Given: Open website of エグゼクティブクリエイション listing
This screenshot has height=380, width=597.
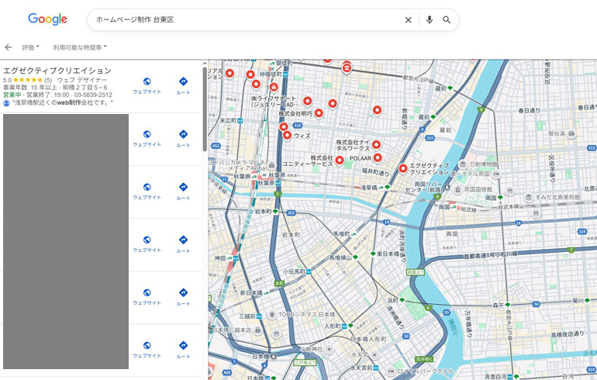Looking at the screenshot, I should coord(147,85).
